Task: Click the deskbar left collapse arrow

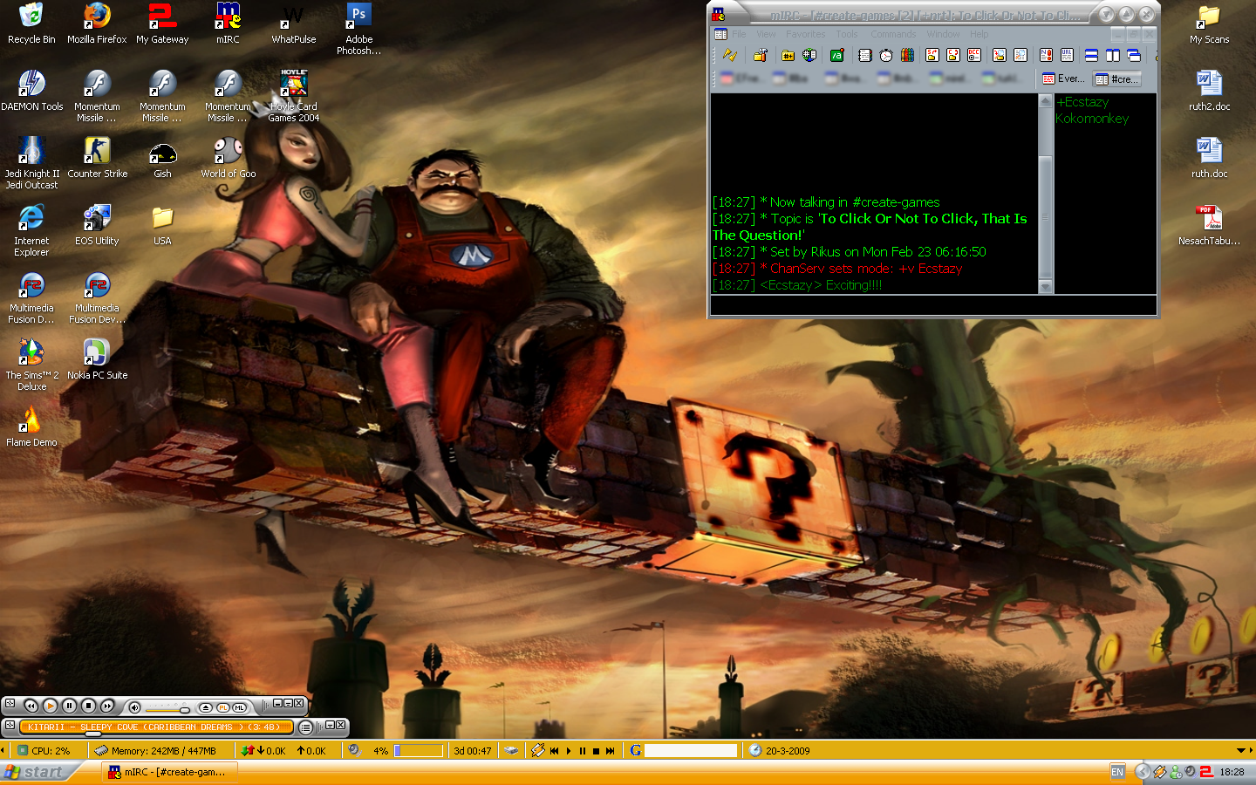Action: click(3, 750)
